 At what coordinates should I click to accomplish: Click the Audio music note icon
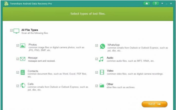101,59
